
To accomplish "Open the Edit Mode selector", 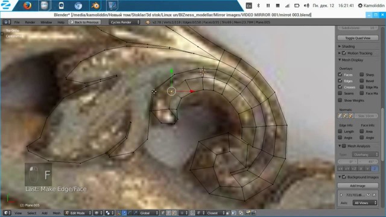I will click(x=78, y=213).
